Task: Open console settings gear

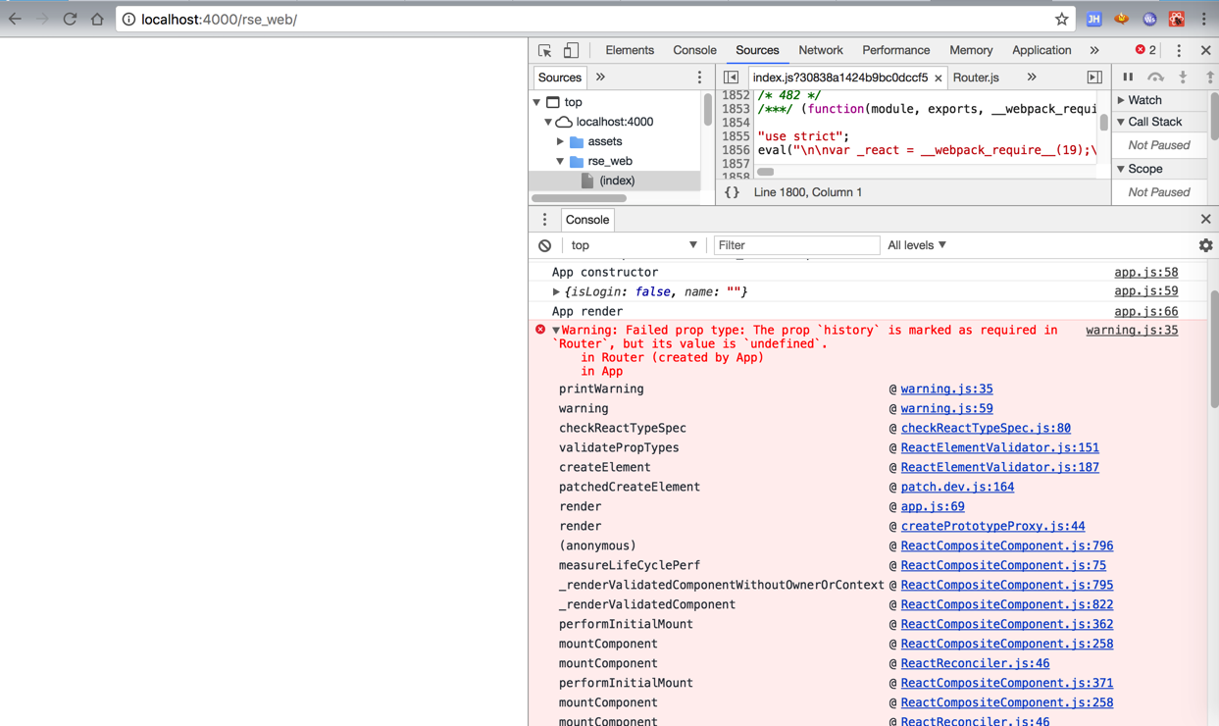Action: pyautogui.click(x=1205, y=245)
